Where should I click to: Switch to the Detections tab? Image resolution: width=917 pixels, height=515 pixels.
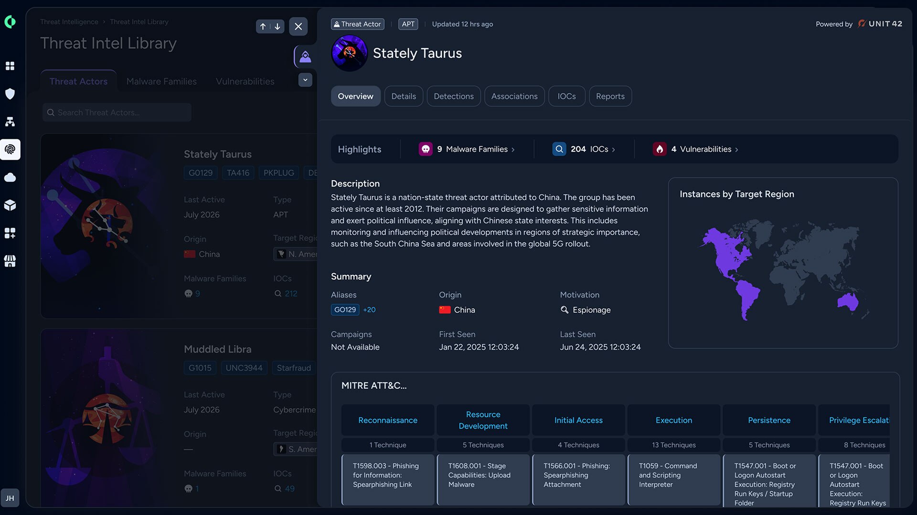tap(454, 96)
